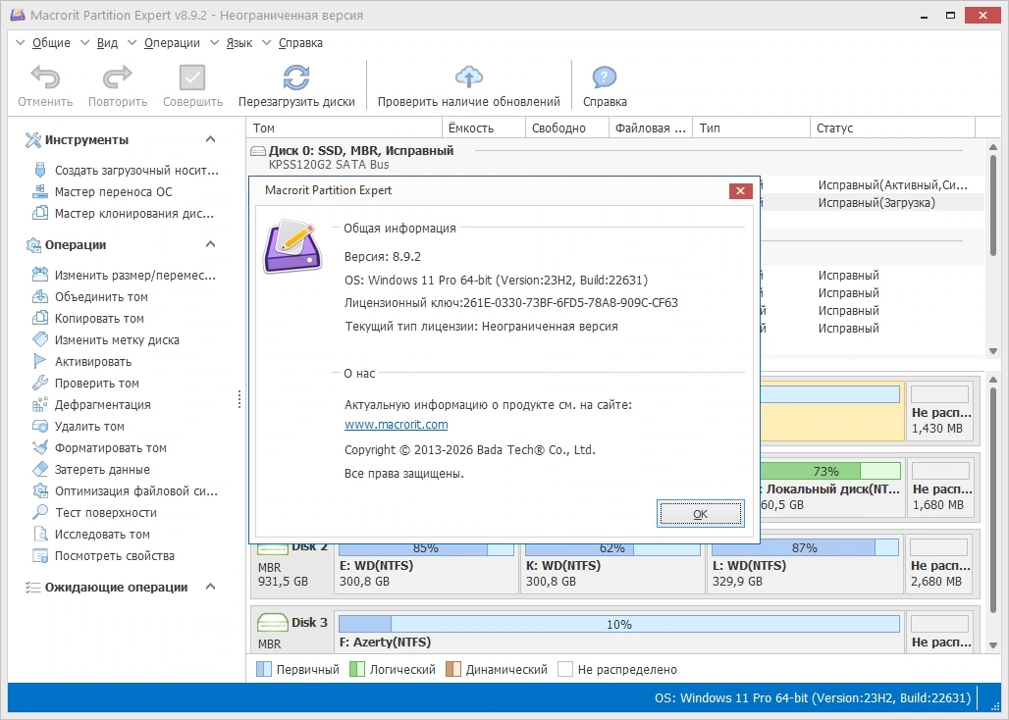
Task: Click the Disk 3 drive icon
Action: pyautogui.click(x=273, y=622)
